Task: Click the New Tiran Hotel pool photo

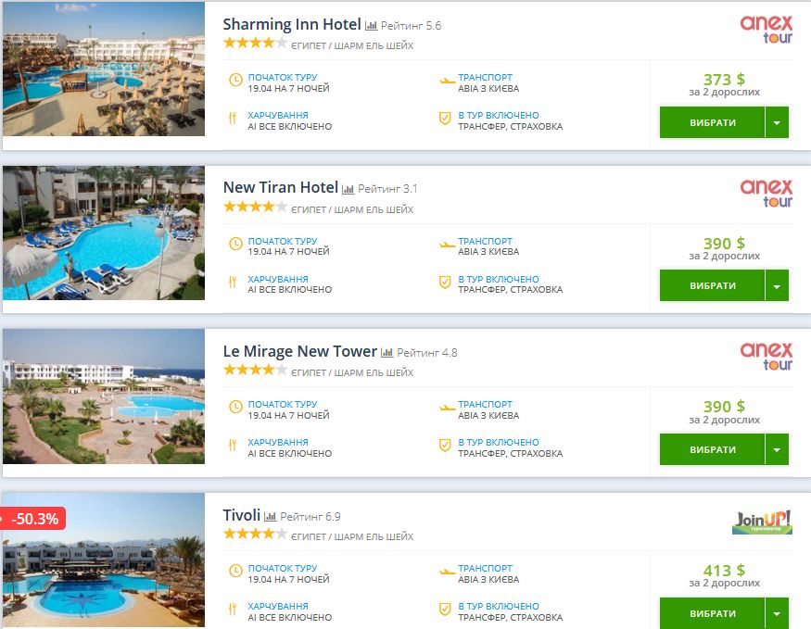Action: [104, 233]
